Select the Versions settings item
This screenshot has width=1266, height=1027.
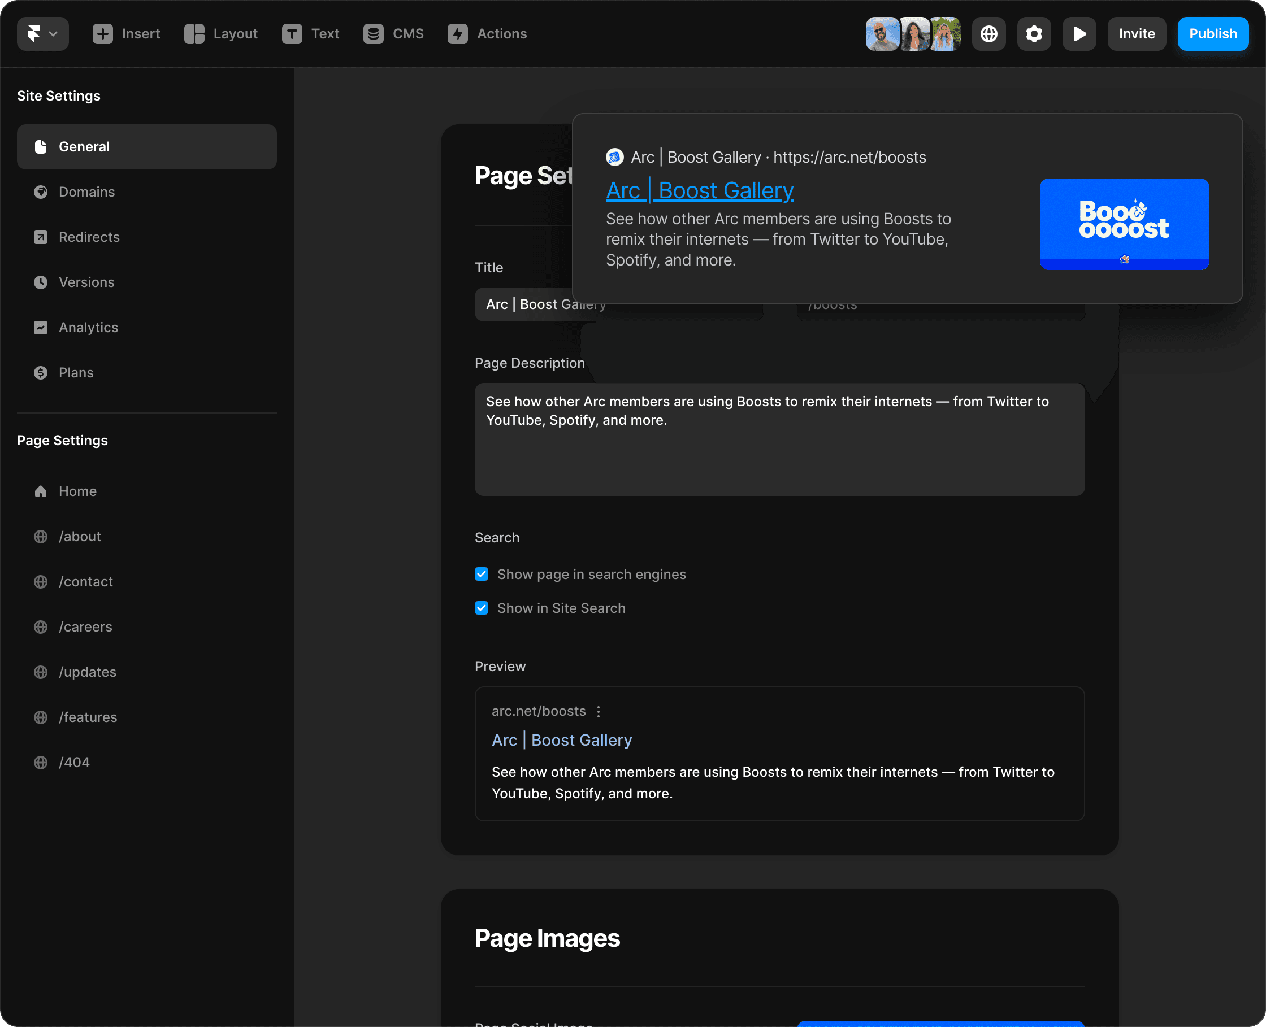point(86,282)
